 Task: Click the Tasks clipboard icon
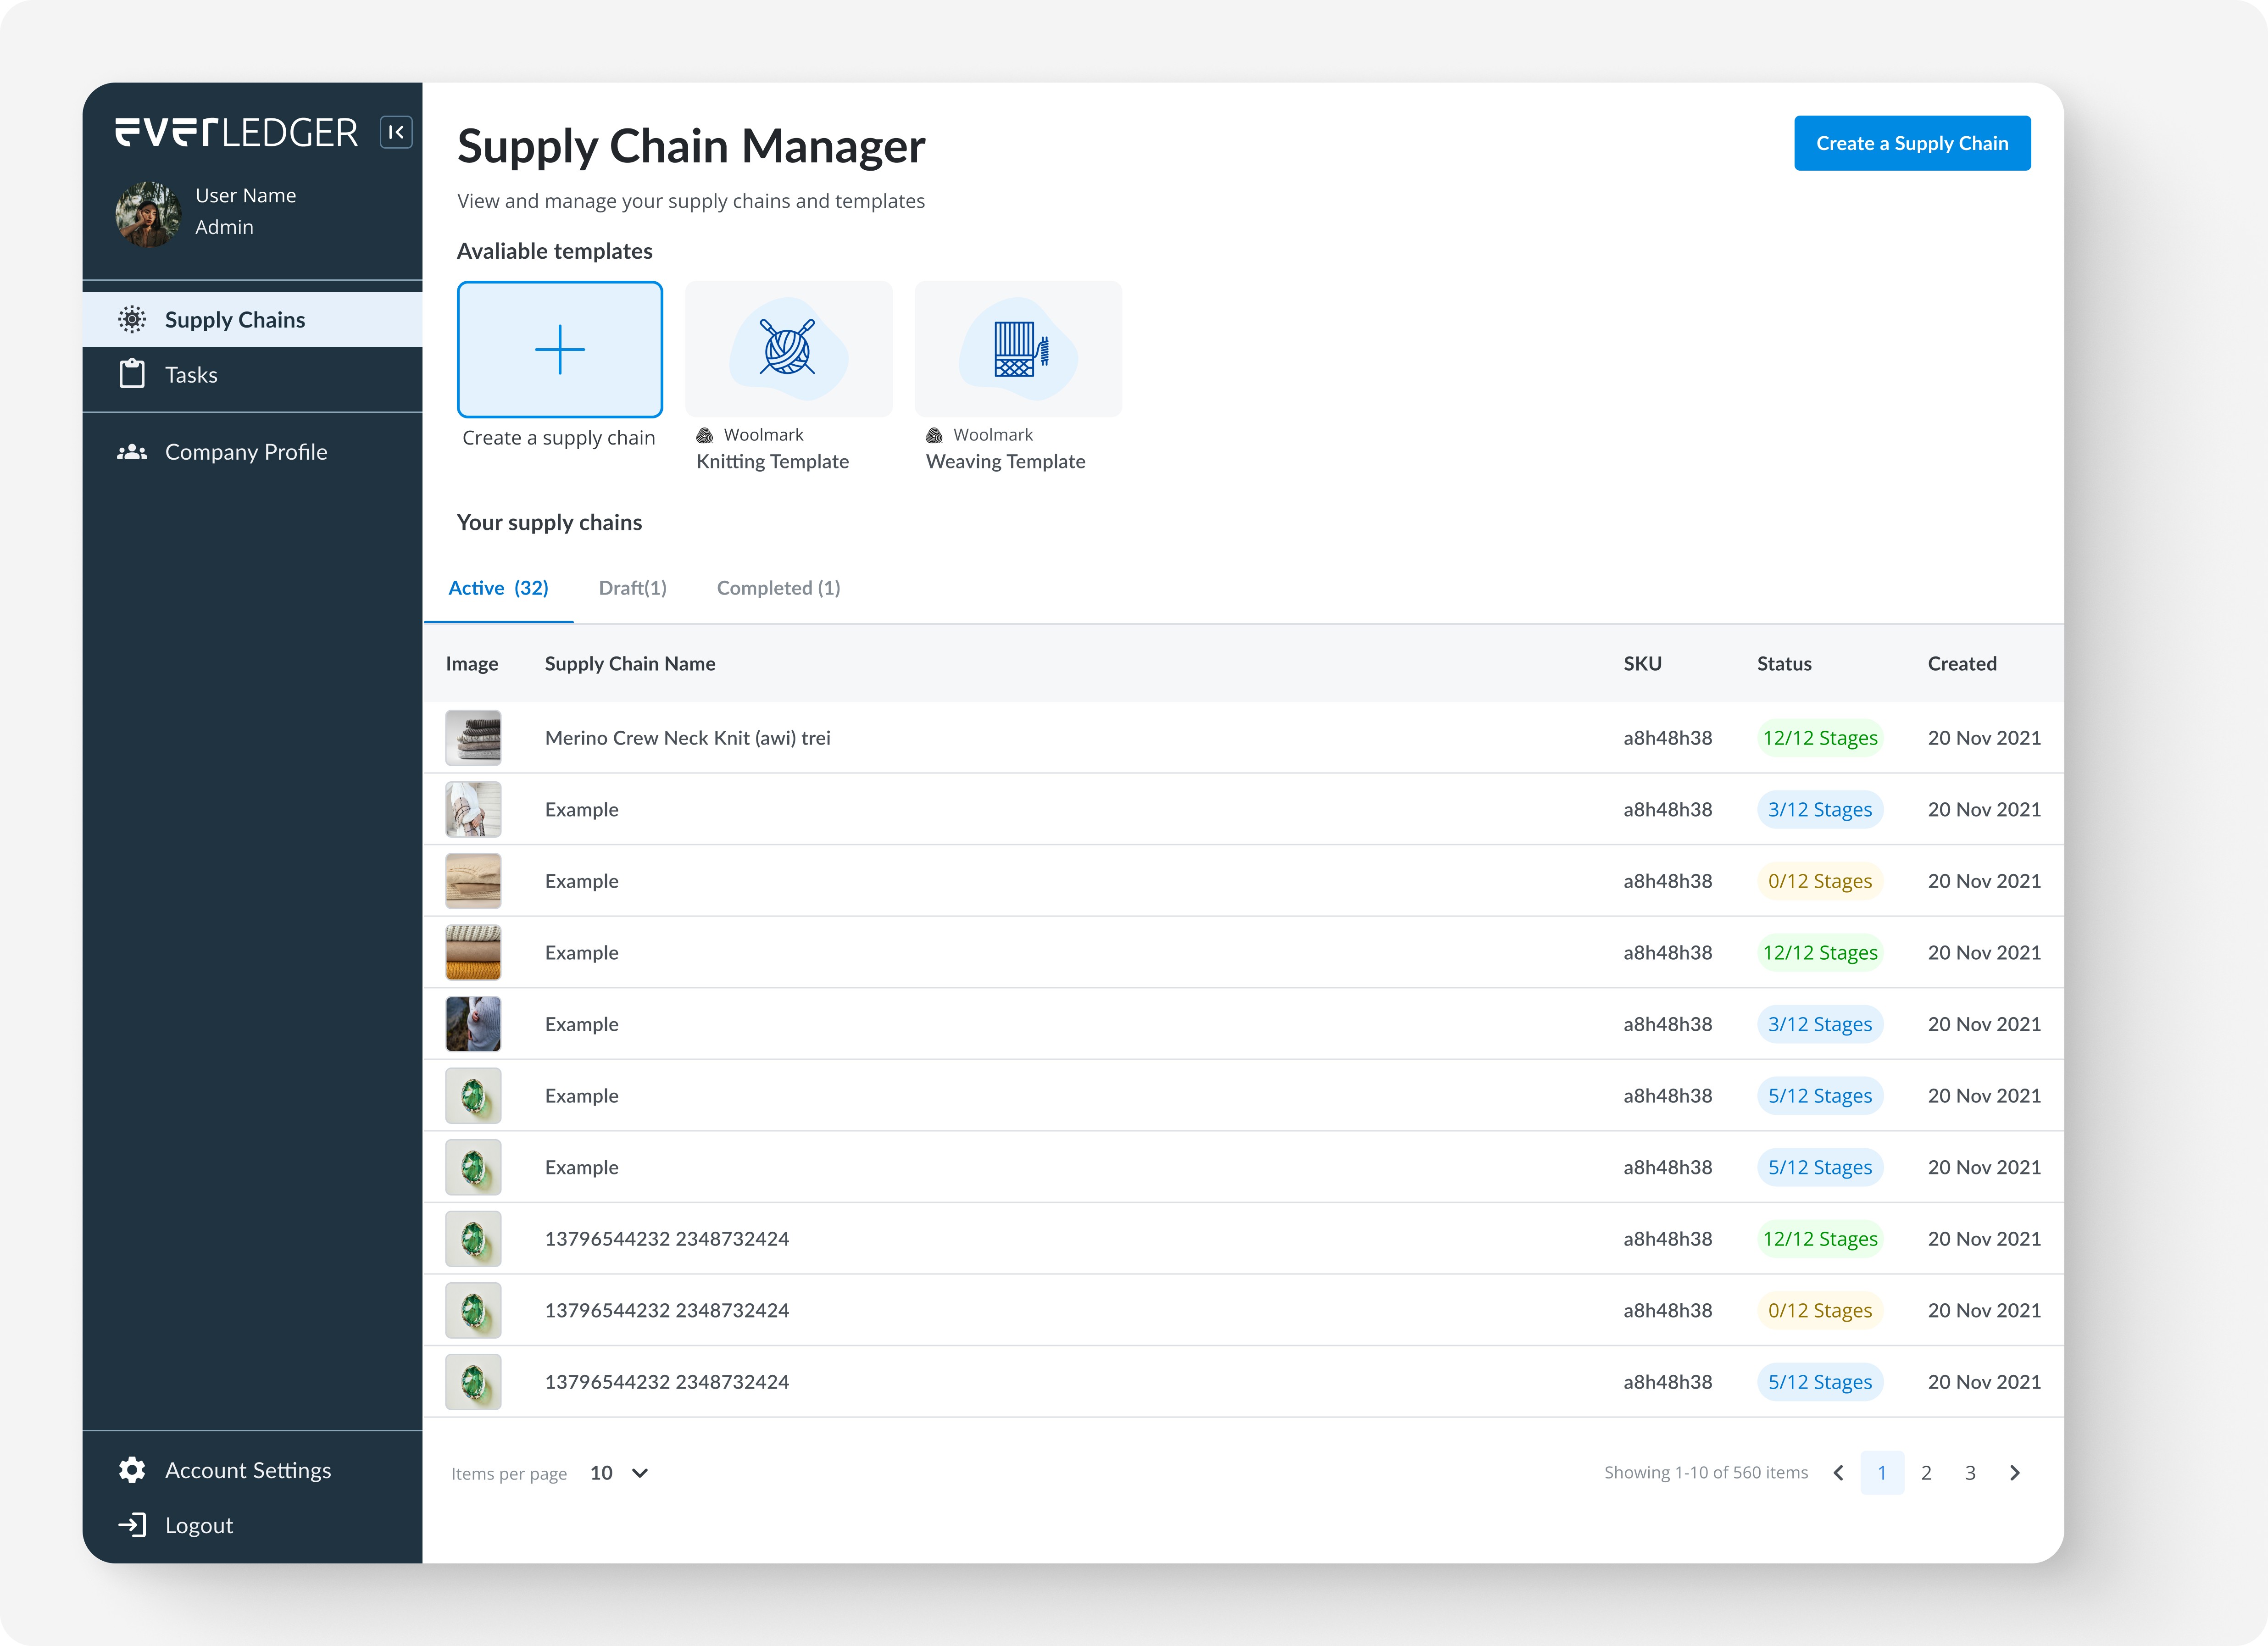pos(132,374)
